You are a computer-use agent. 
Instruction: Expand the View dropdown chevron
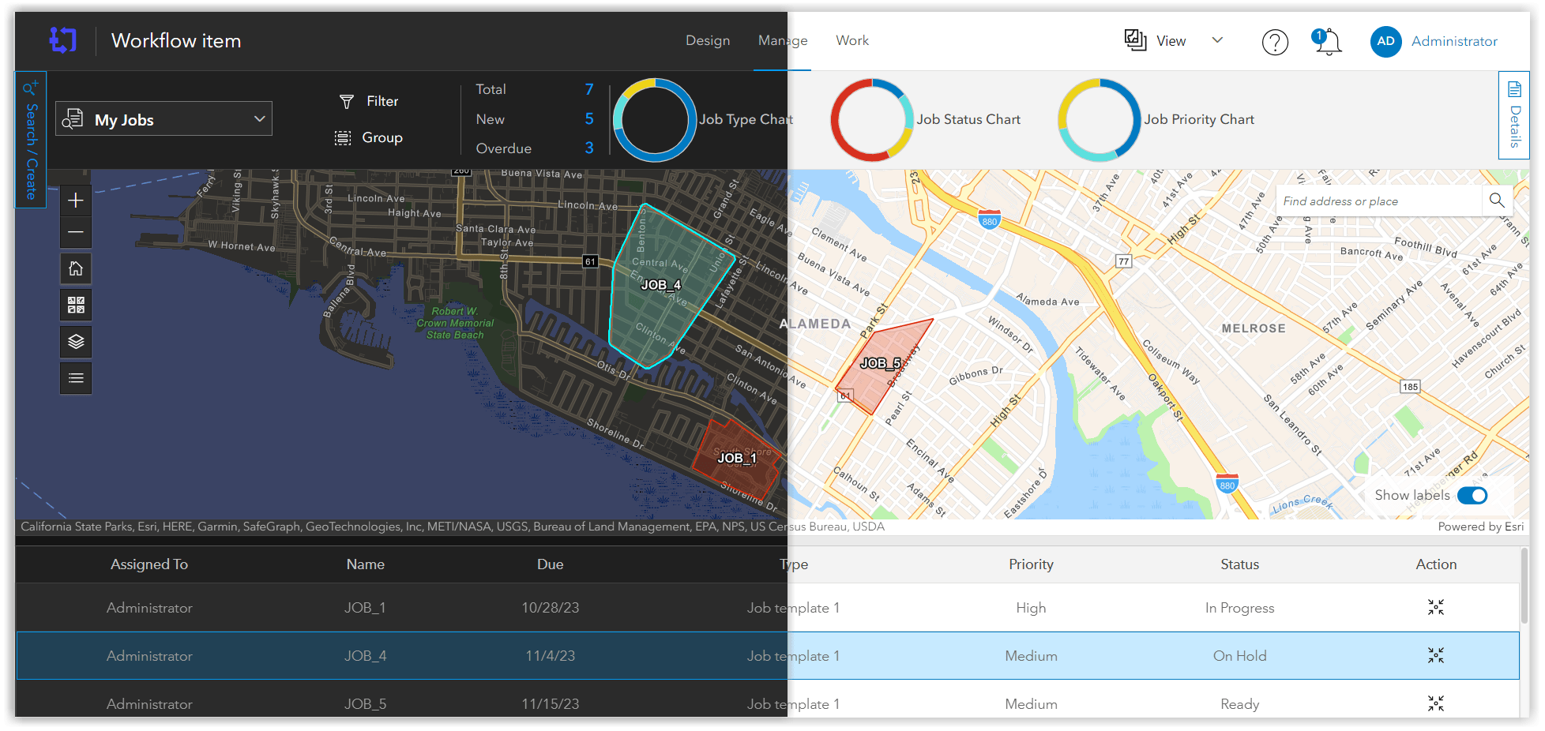tap(1217, 40)
